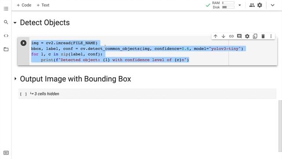
Task: Open more cell actions menu
Action: point(271,36)
